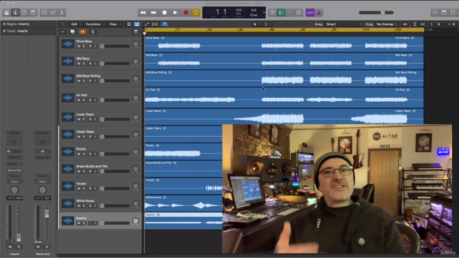
Task: Open the Command-click tool menu
Action: pos(268,24)
